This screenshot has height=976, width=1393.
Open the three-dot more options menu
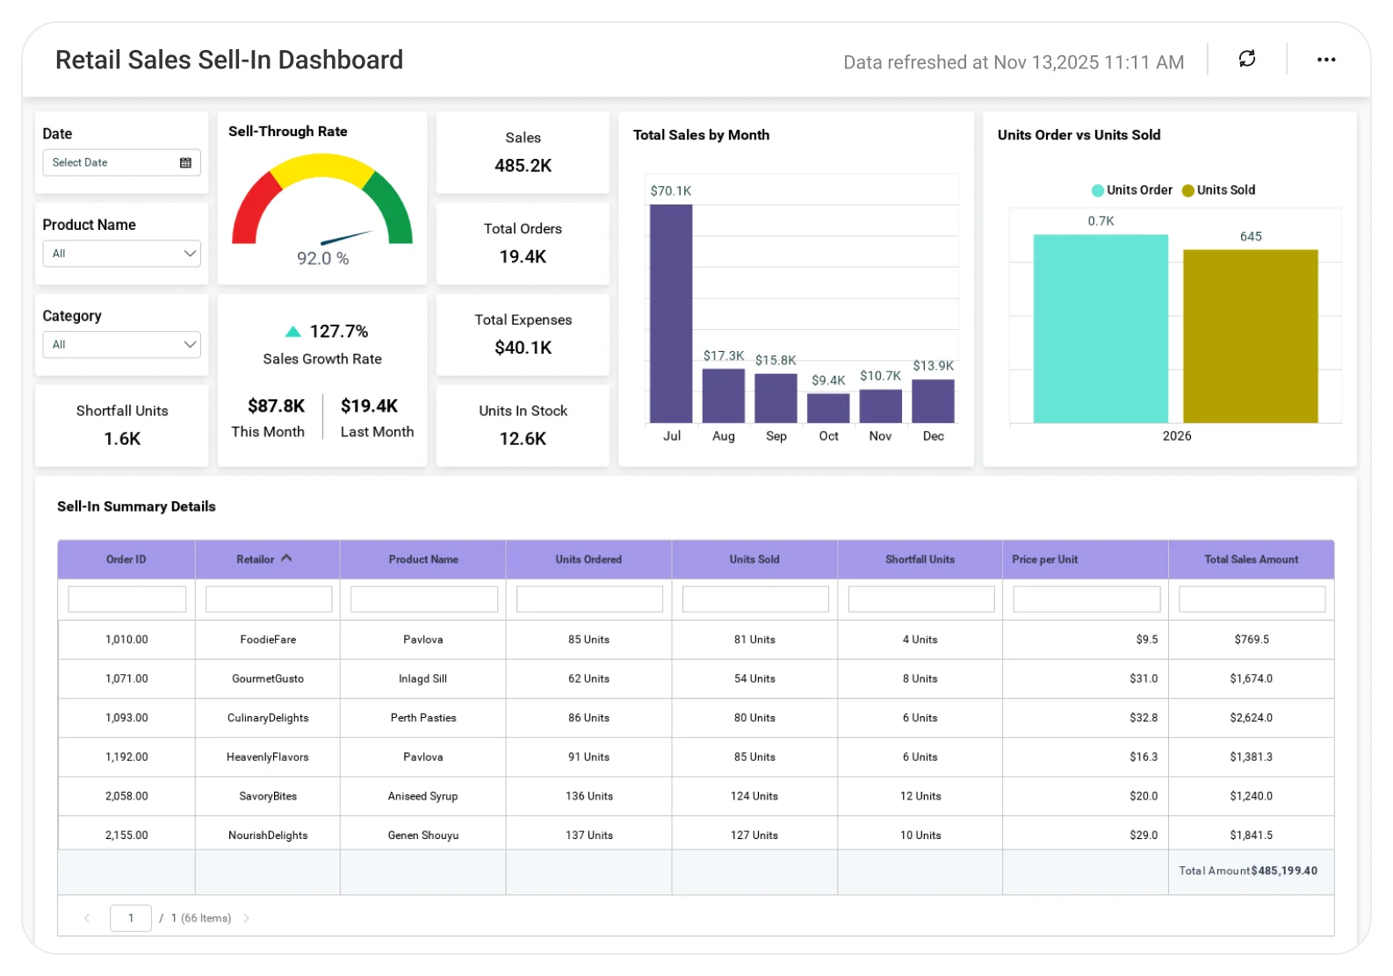(x=1325, y=60)
